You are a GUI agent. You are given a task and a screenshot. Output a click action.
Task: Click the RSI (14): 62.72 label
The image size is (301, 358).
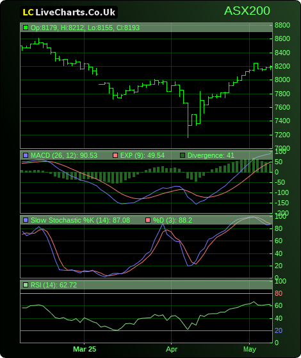[x=54, y=285]
